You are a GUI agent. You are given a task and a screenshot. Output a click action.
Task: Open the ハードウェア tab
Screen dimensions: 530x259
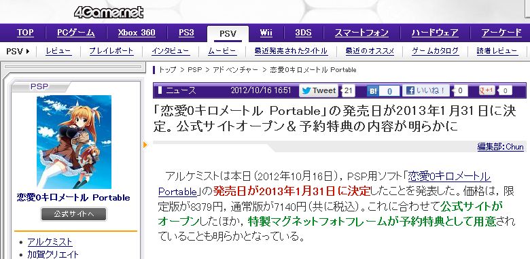[x=435, y=33]
